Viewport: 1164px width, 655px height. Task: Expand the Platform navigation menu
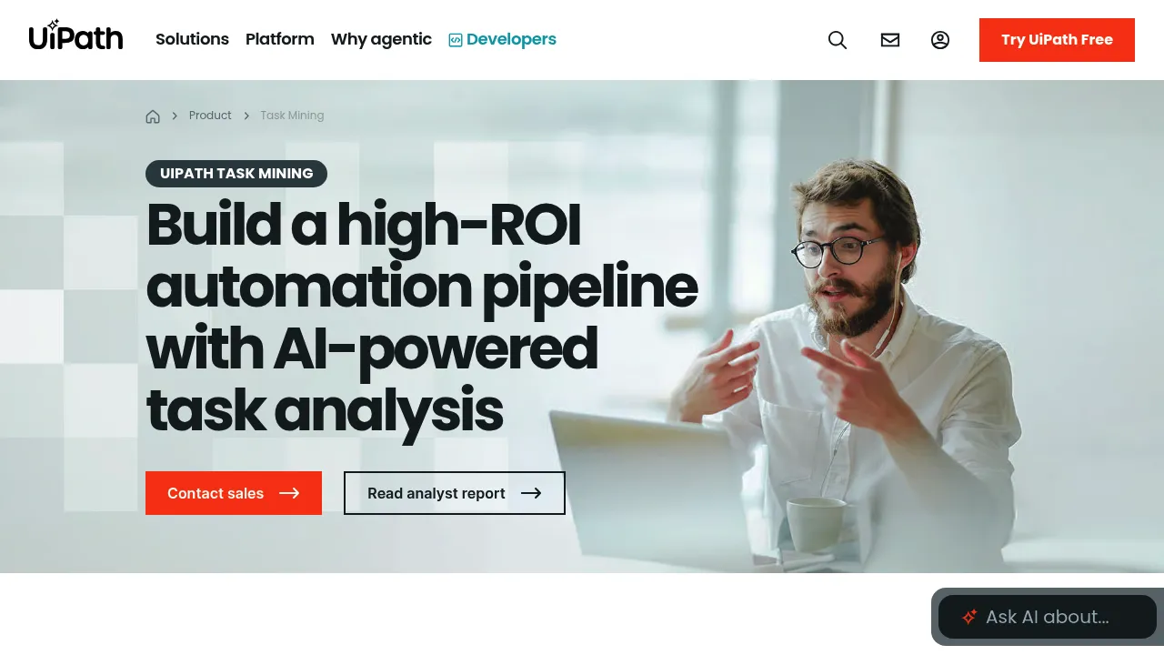point(280,39)
